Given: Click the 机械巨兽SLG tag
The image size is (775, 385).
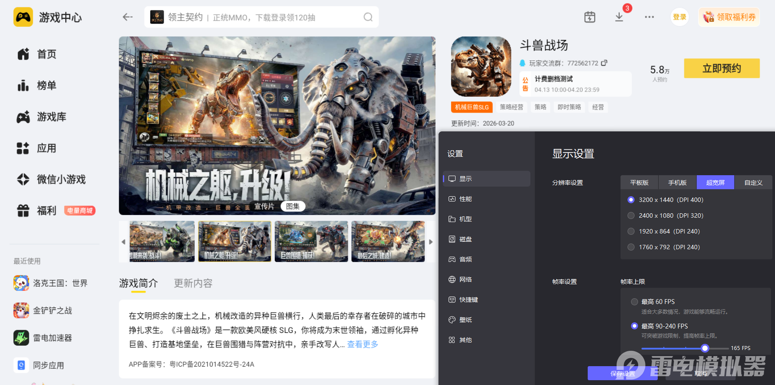Looking at the screenshot, I should 472,107.
